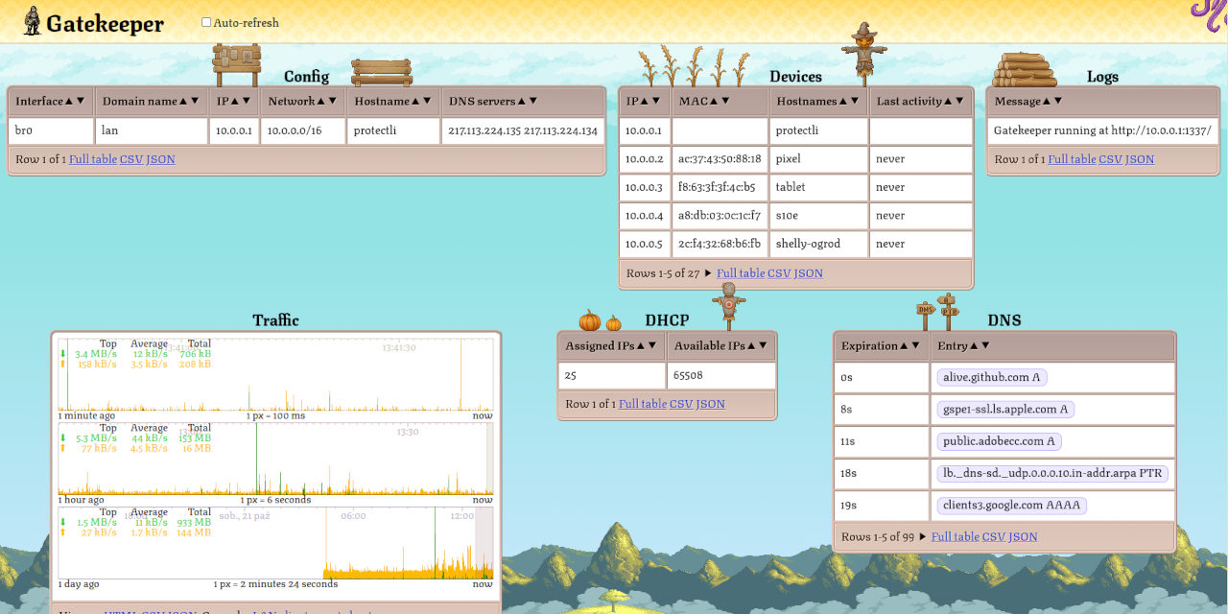Open Full table link under DHCP
This screenshot has width=1228, height=614.
click(643, 404)
